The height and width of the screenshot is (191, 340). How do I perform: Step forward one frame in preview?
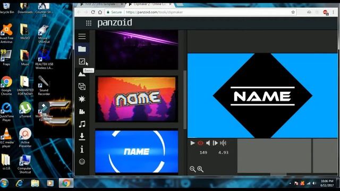pyautogui.click(x=215, y=143)
